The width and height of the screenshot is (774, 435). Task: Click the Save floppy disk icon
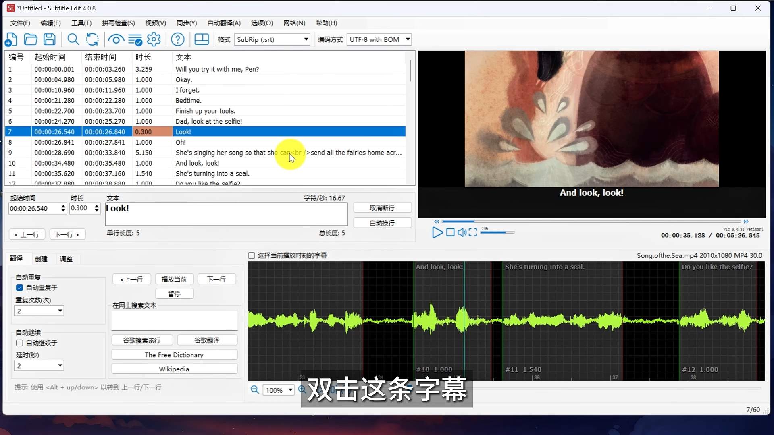50,39
